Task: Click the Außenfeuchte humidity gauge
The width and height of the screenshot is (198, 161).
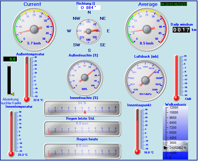Action: (x=85, y=77)
